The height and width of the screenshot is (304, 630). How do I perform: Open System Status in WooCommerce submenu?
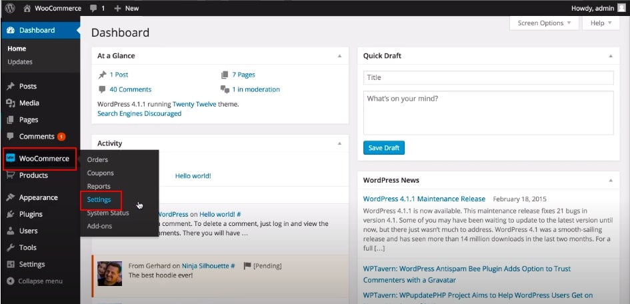click(x=108, y=213)
